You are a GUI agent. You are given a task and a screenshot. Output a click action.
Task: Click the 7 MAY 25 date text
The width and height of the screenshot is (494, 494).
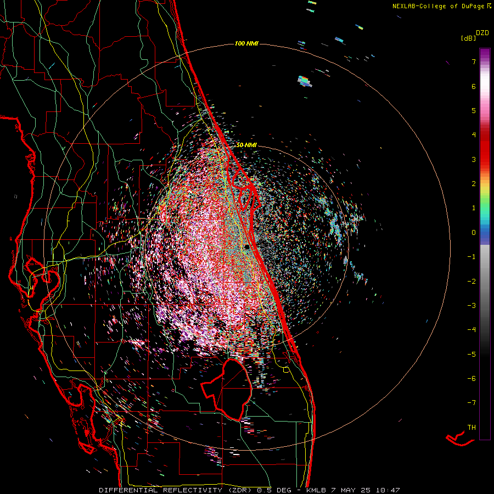(351, 490)
